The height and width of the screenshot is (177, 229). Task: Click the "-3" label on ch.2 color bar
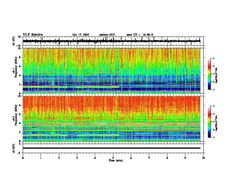(x=213, y=106)
